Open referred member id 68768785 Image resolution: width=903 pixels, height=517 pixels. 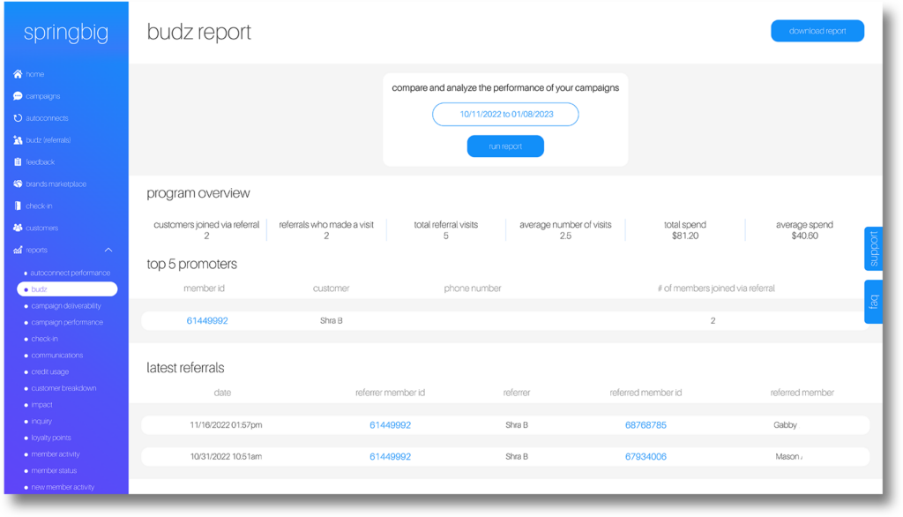click(x=646, y=424)
